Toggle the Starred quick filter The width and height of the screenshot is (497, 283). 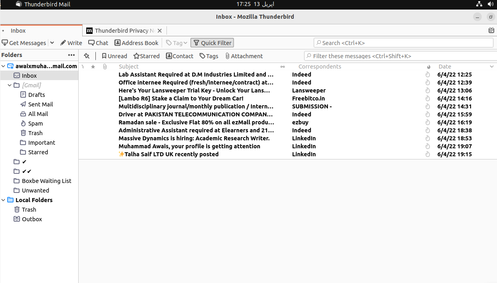(147, 56)
